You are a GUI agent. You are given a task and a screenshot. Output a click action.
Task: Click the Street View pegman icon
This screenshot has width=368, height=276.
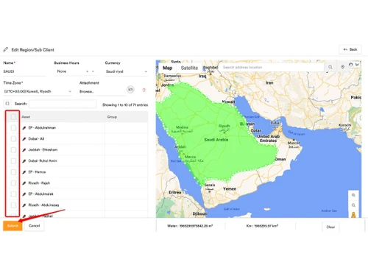coord(353,215)
